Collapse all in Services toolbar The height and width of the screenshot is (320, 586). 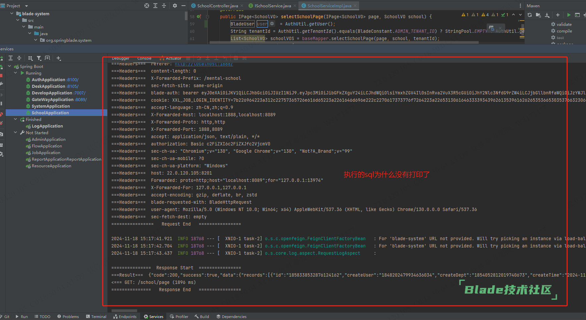(19, 58)
